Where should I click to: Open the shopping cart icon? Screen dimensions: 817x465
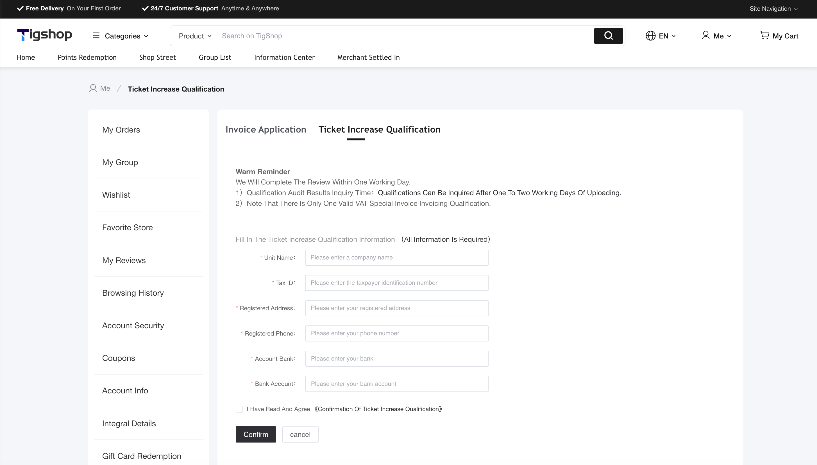click(764, 35)
